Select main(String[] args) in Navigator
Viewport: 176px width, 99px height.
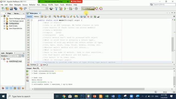tap(15, 61)
